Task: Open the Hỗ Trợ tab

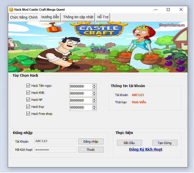Action: 103,17
